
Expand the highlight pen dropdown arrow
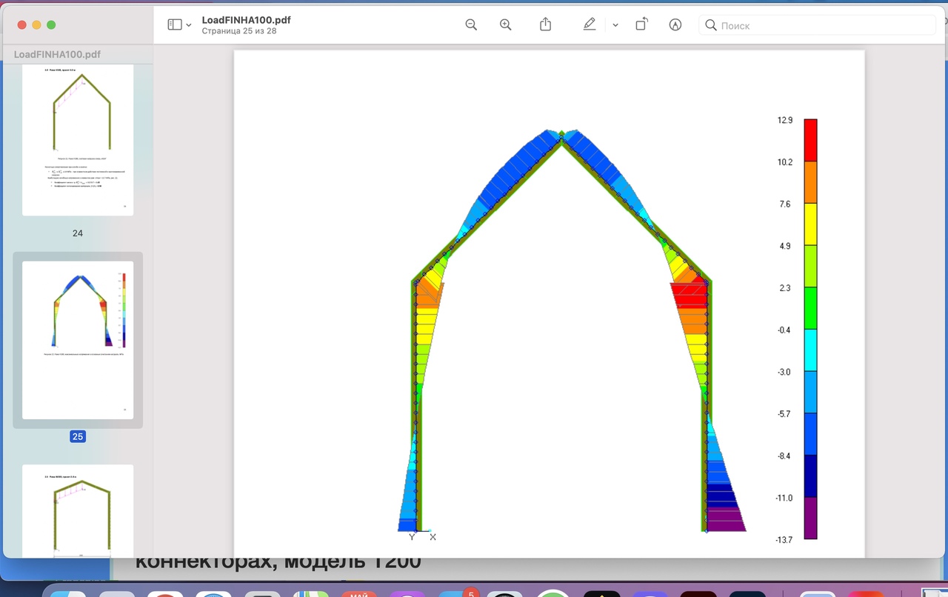[x=615, y=25]
